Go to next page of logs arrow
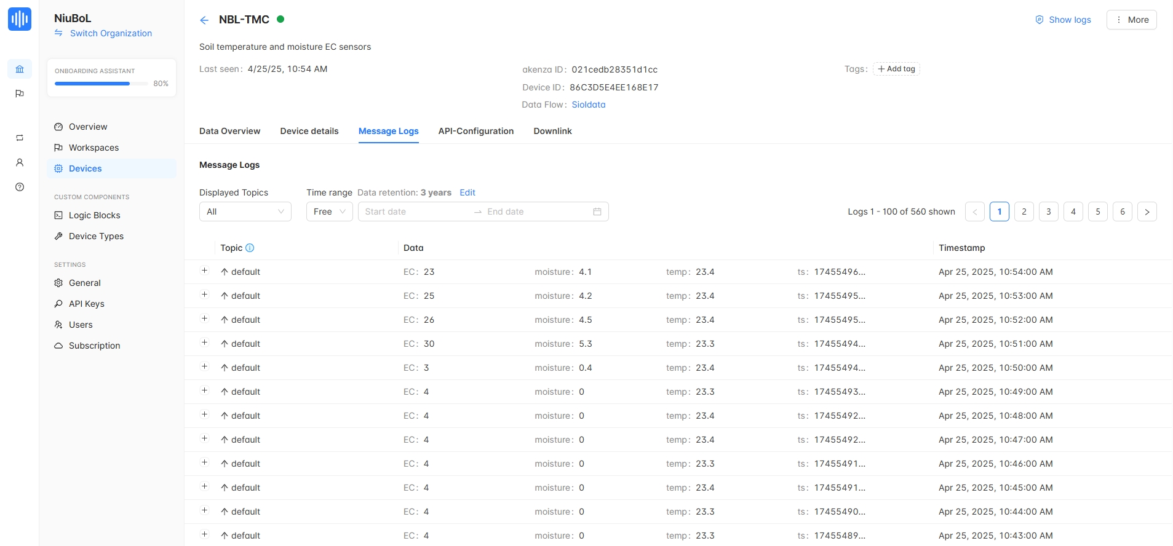This screenshot has height=546, width=1173. click(1147, 212)
